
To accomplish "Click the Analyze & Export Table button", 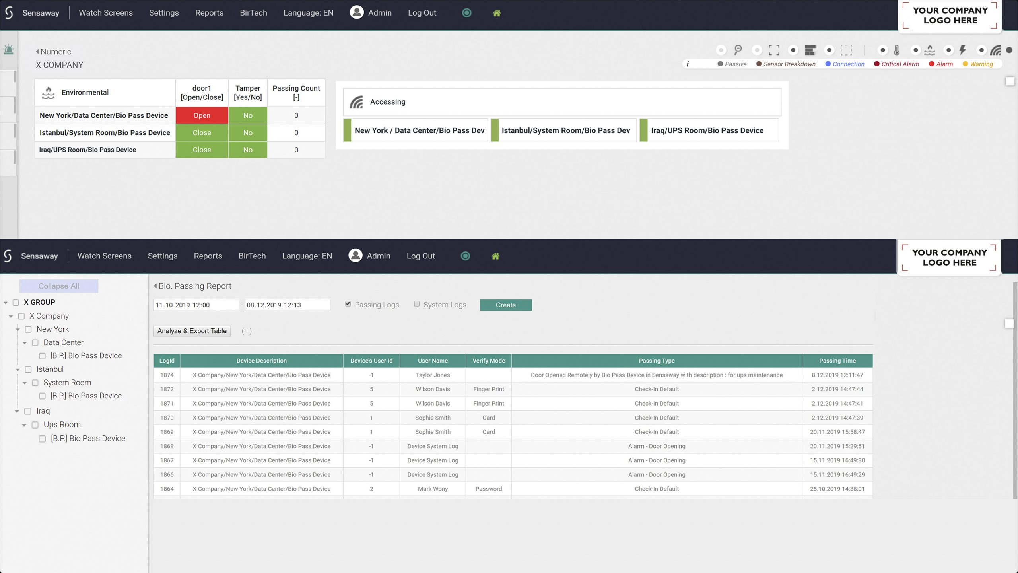I will (x=192, y=331).
